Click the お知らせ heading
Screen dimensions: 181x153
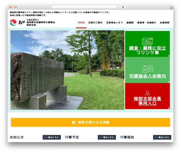tap(17, 137)
